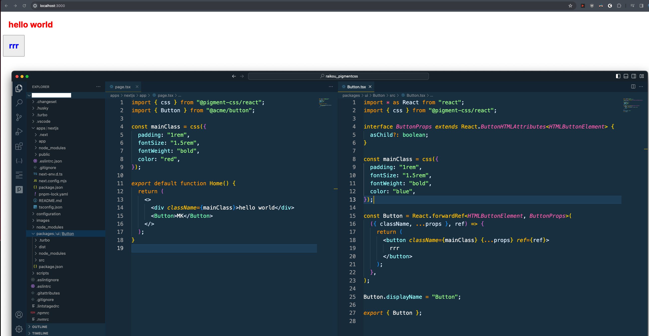649x336 pixels.
Task: Toggle the bottom panel layout icon
Action: point(626,76)
